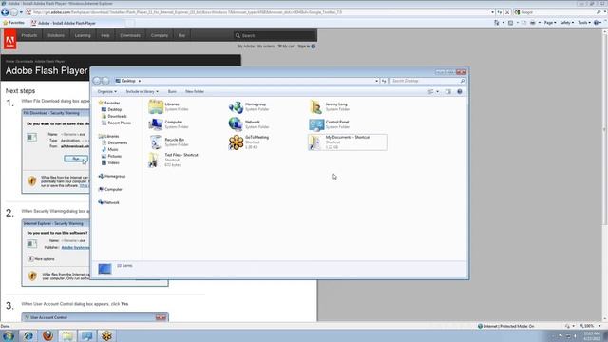Click the Explorer address bar refresh icon

[384, 81]
